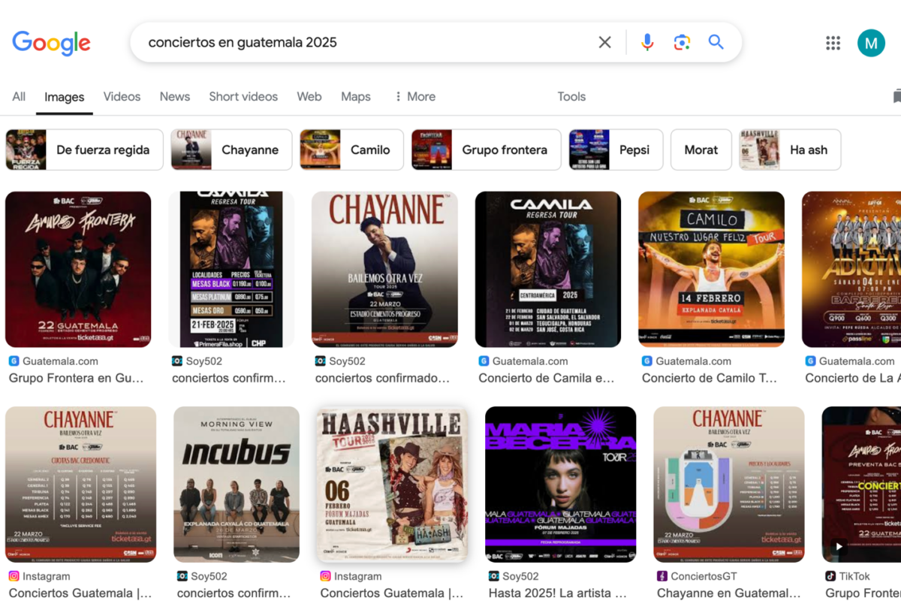Click Guatemala.com source under Grupo Frontera

[53, 361]
